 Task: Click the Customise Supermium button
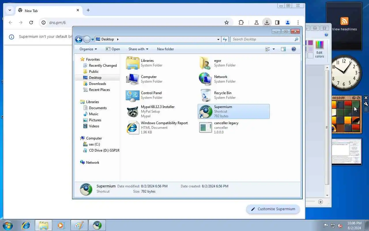pyautogui.click(x=273, y=209)
